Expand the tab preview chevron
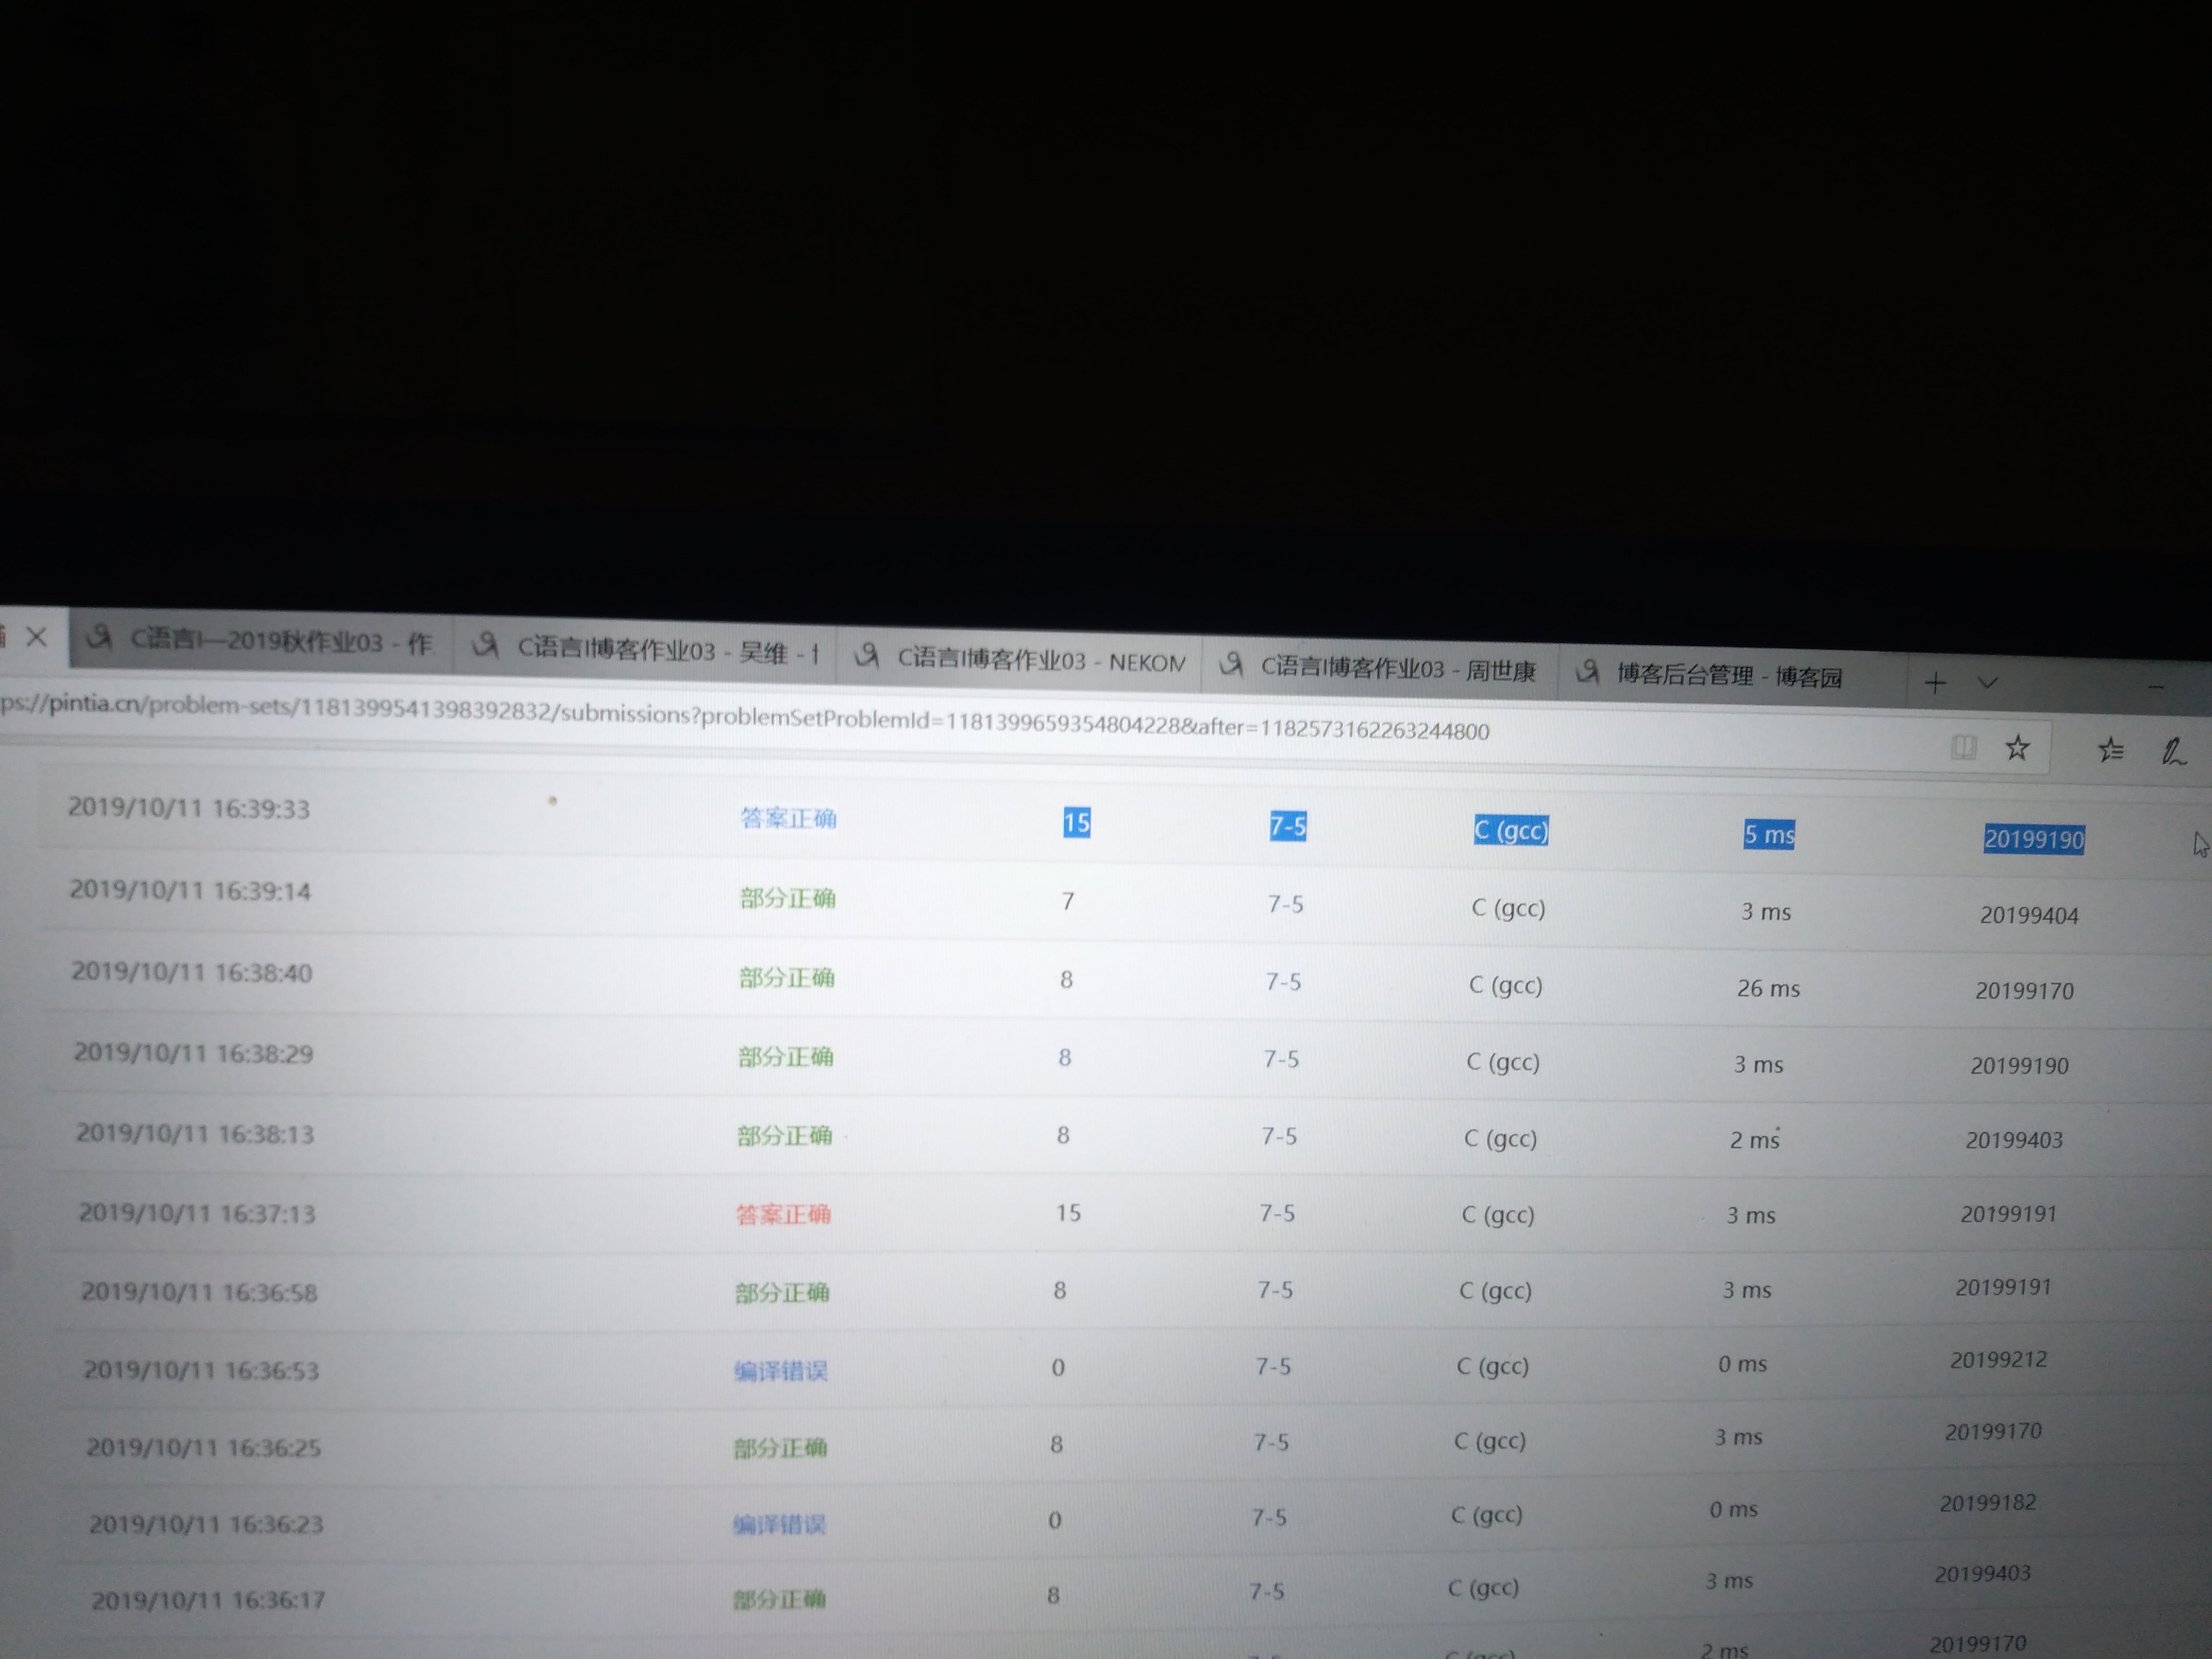Viewport: 2212px width, 1659px height. [1988, 683]
